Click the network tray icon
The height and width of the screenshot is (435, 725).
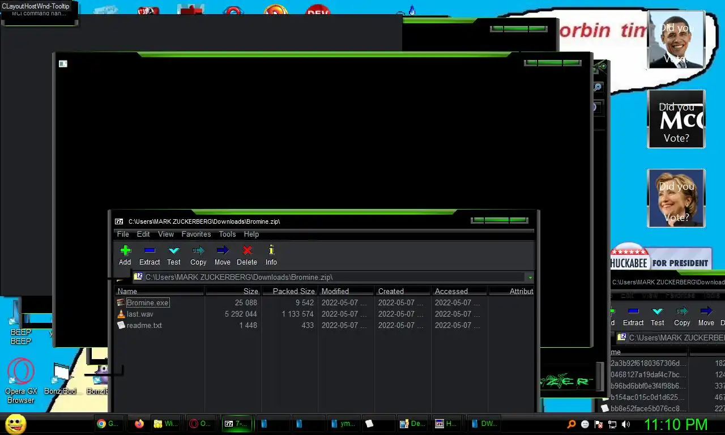(612, 424)
